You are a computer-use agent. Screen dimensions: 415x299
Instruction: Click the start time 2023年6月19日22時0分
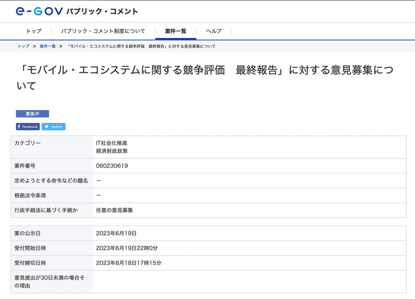pos(127,248)
